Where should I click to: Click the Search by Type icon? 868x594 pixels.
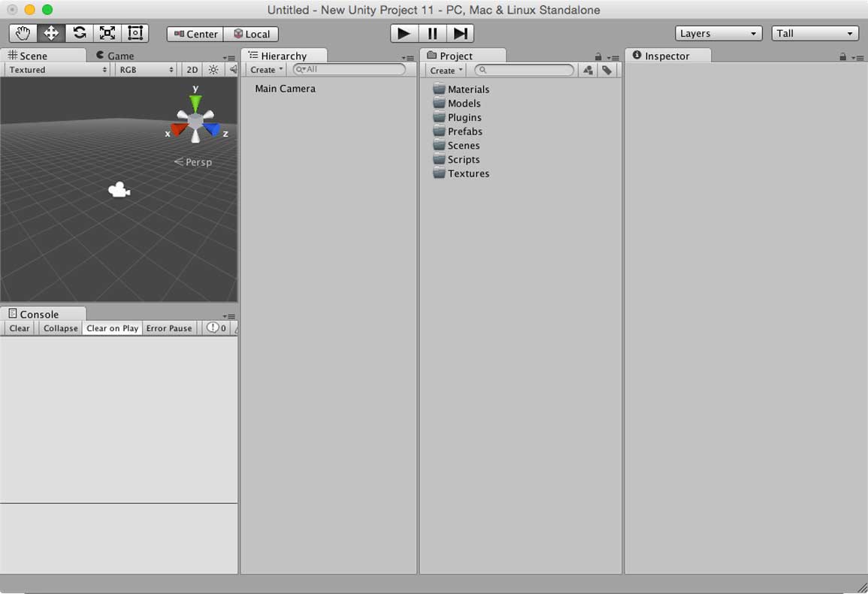(x=588, y=71)
